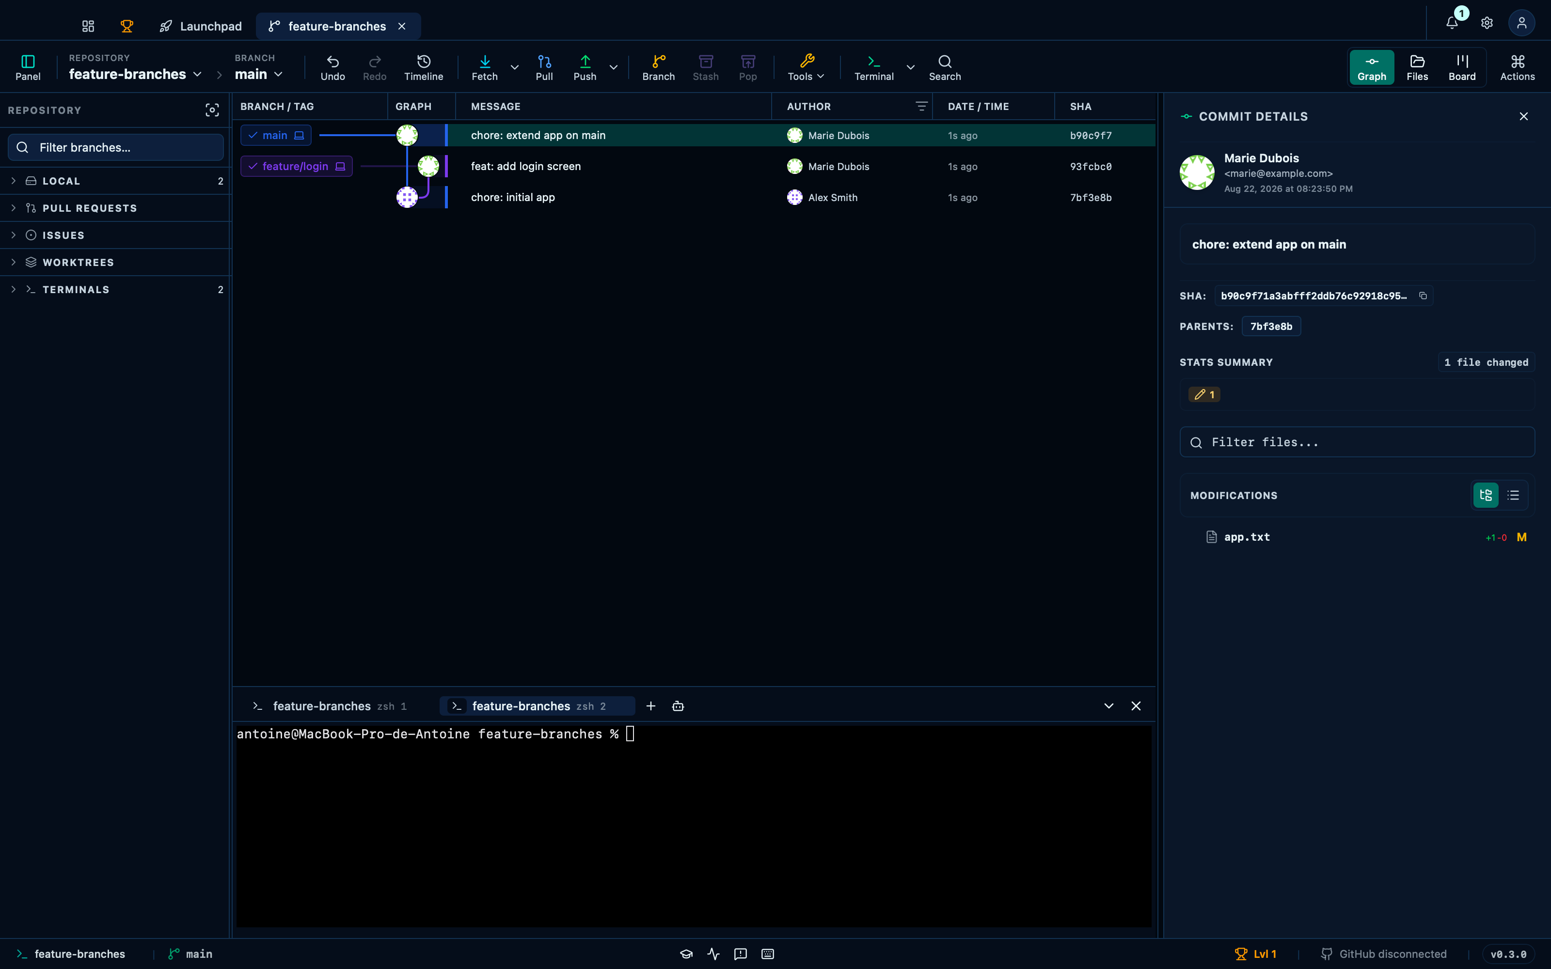Add a new terminal tab

pyautogui.click(x=650, y=705)
